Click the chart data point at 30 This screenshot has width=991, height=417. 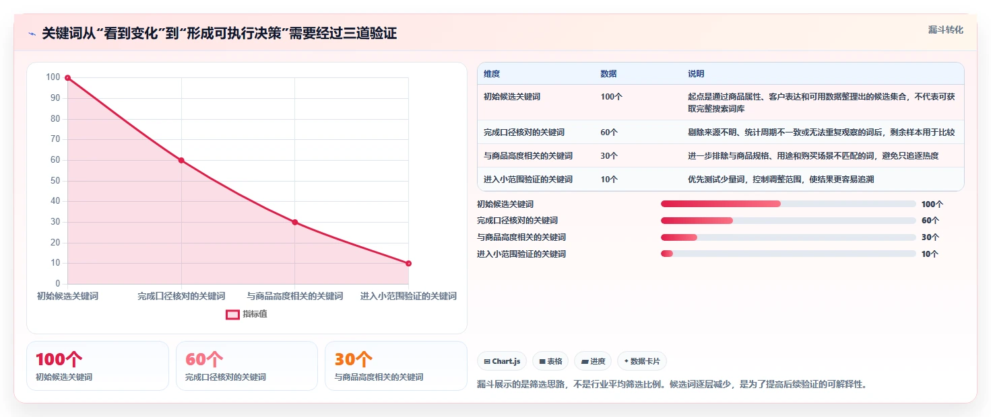pyautogui.click(x=295, y=222)
